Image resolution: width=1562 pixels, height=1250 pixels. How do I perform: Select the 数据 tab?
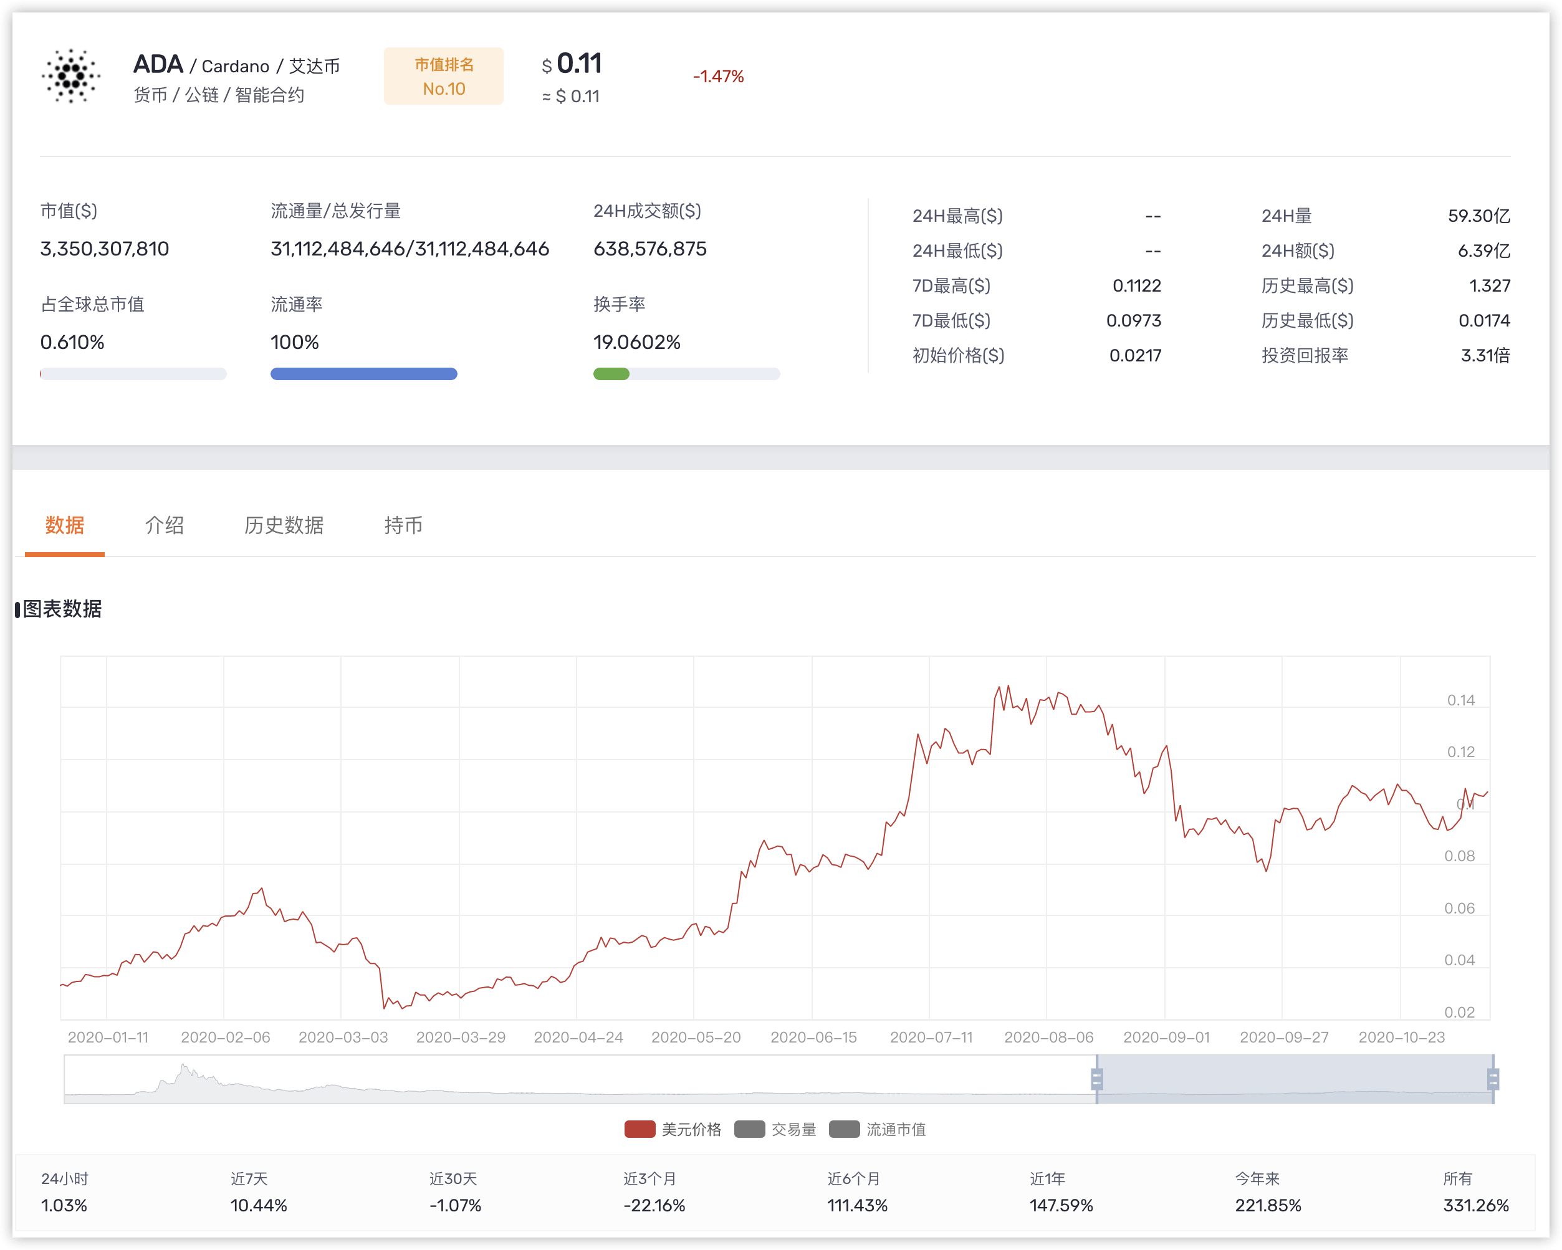64,525
